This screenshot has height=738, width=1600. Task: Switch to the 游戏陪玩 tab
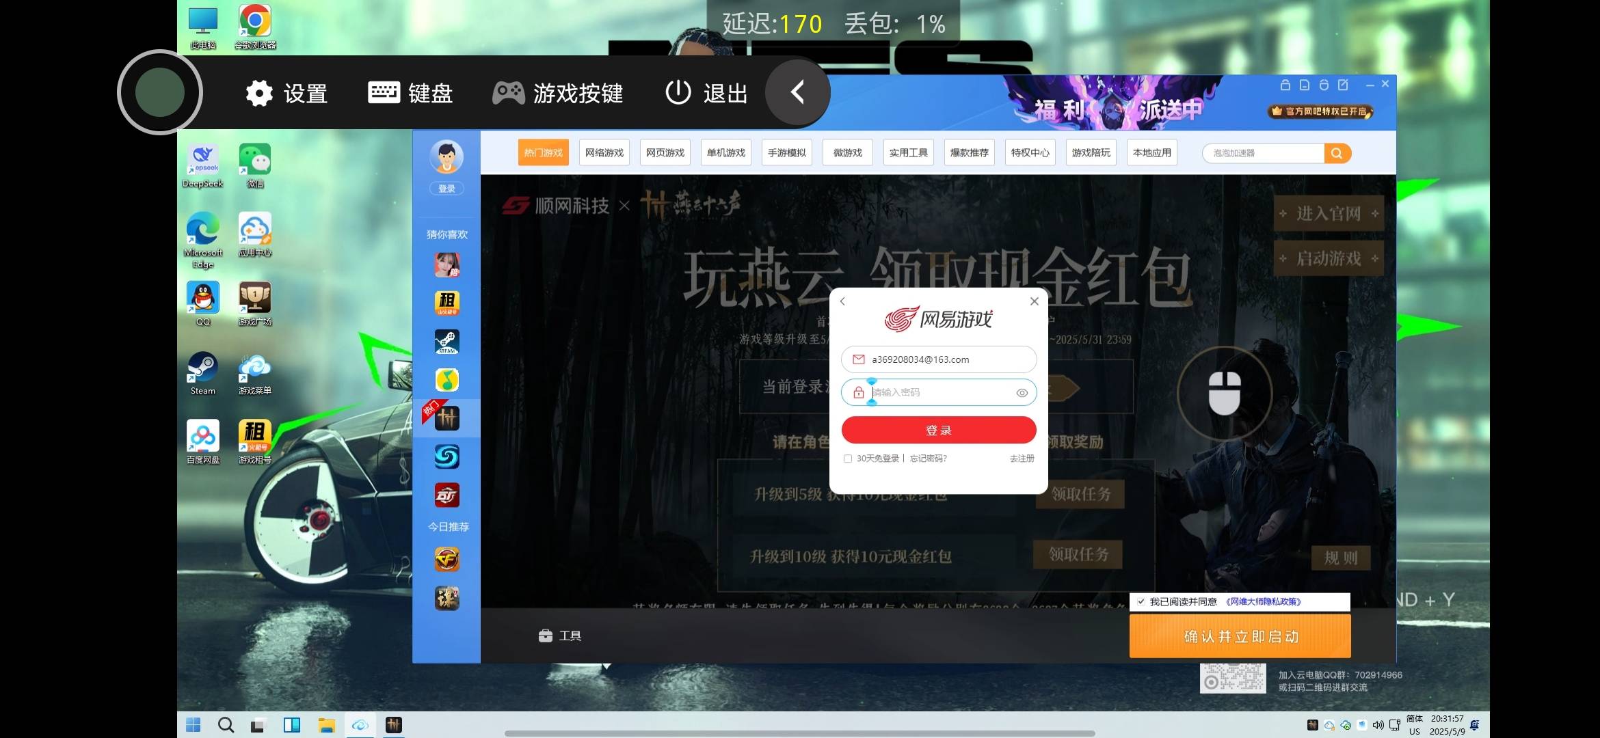(x=1091, y=153)
